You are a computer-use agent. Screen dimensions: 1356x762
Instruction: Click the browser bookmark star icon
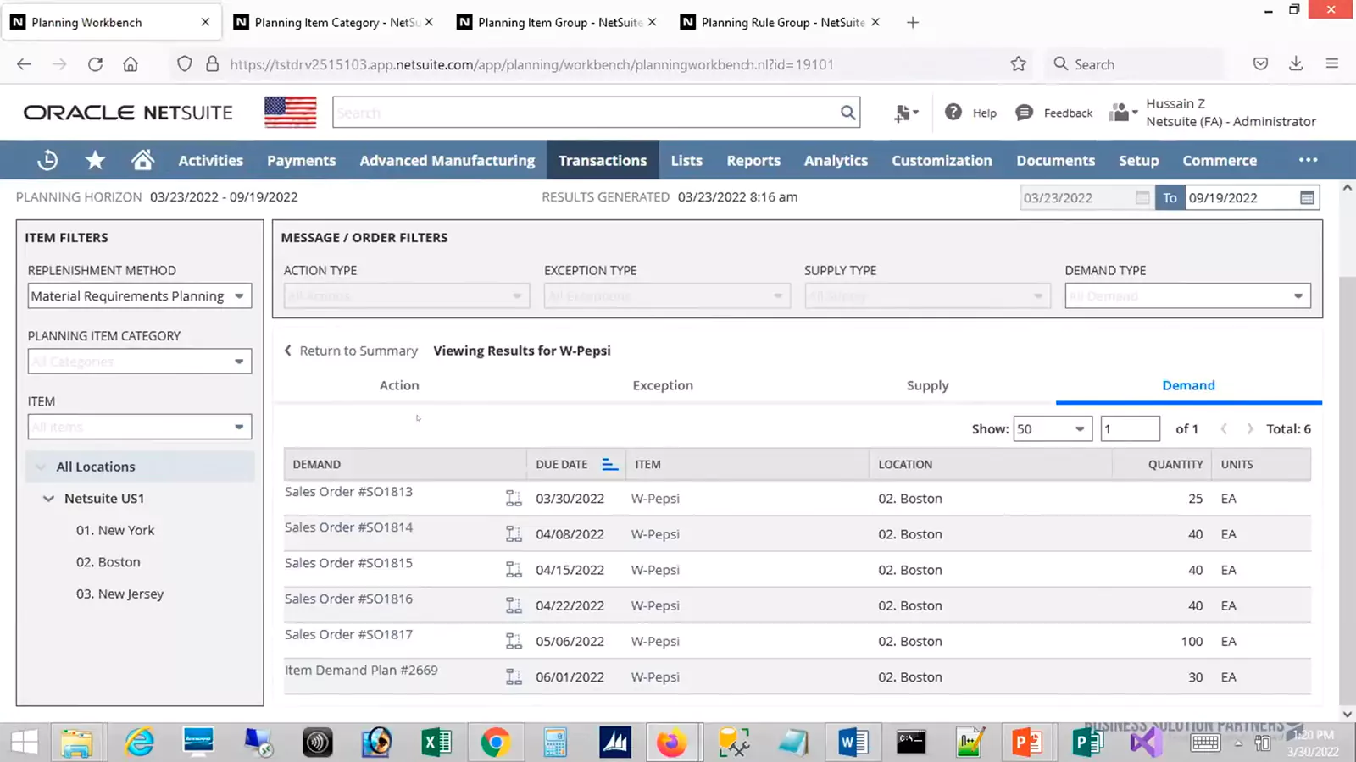click(x=1018, y=64)
